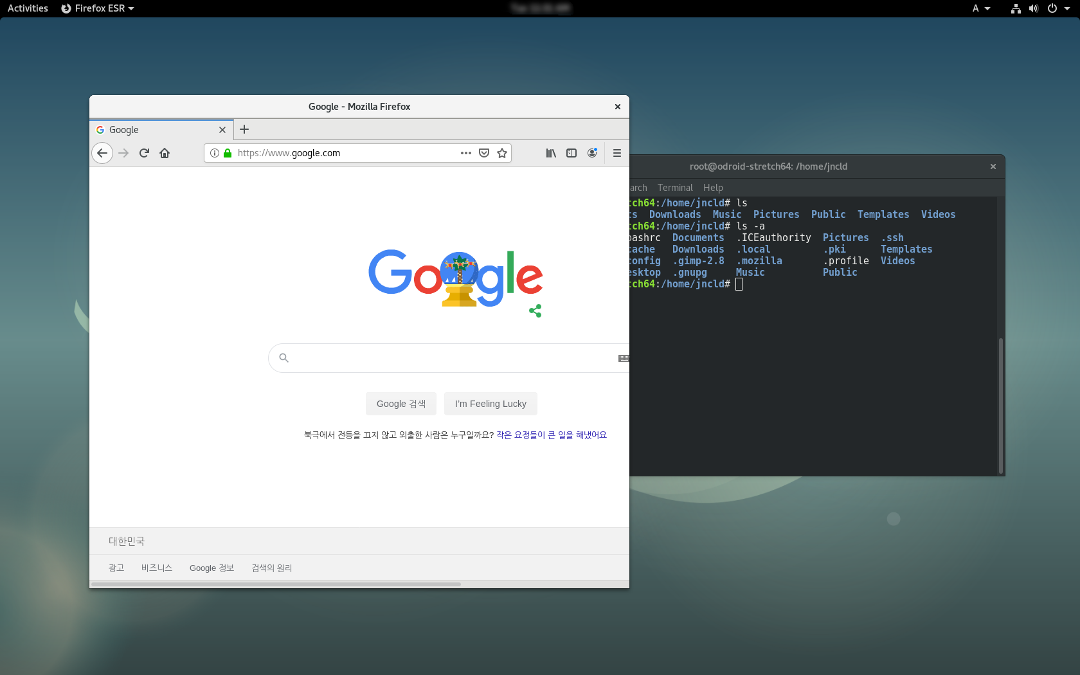
Task: Click the network status icon in top bar
Action: pos(1016,8)
